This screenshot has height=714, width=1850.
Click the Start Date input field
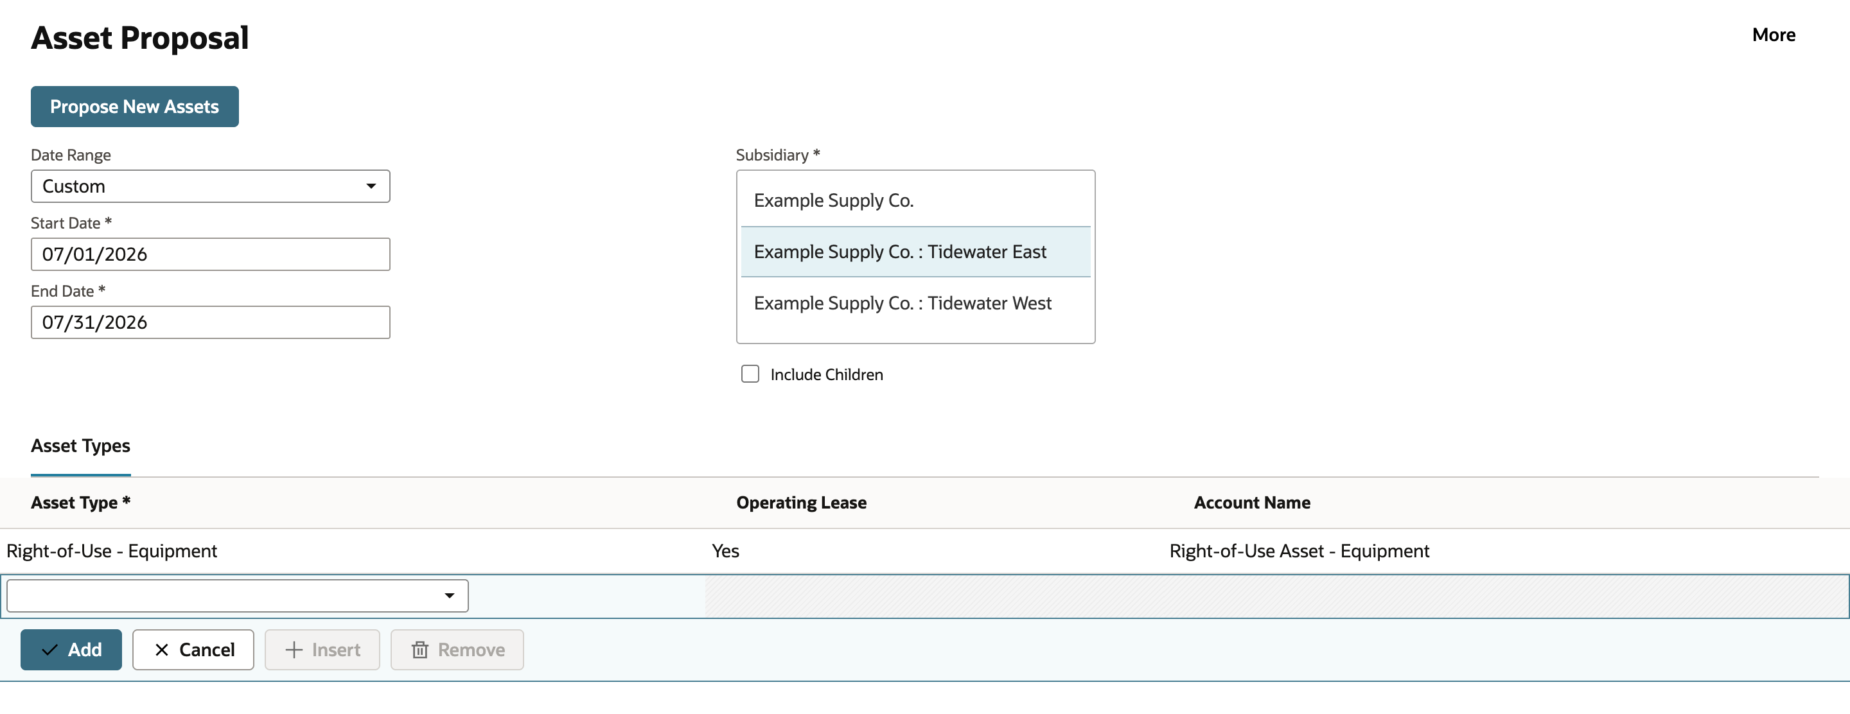coord(211,254)
